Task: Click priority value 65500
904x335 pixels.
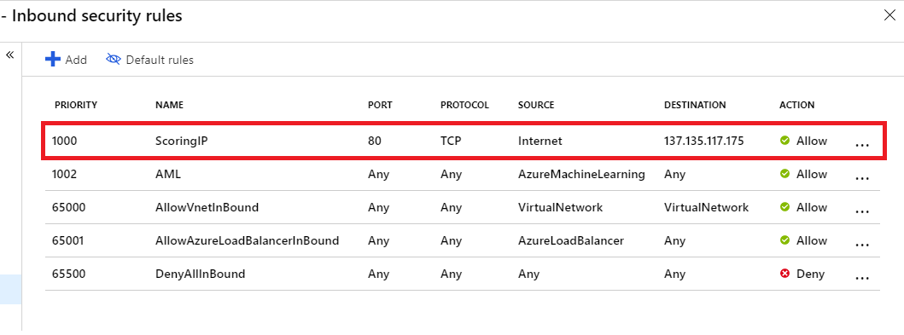Action: (x=68, y=274)
